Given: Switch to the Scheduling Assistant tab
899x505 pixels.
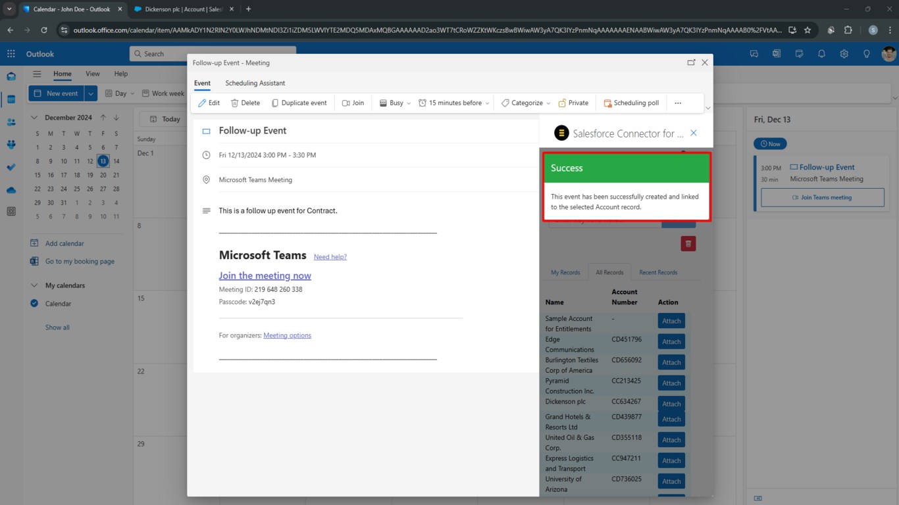Looking at the screenshot, I should 255,83.
